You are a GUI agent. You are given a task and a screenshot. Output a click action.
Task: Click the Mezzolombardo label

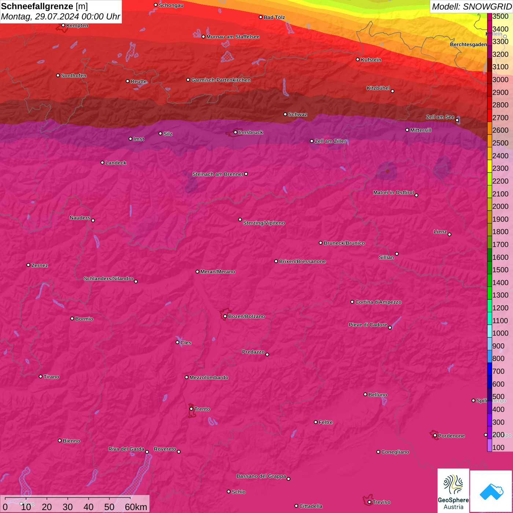click(209, 377)
